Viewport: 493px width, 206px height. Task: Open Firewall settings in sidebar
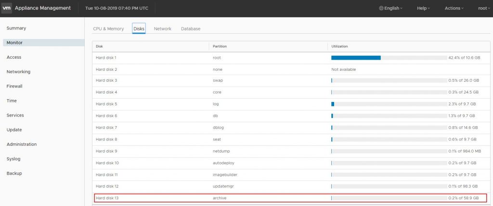coord(14,86)
